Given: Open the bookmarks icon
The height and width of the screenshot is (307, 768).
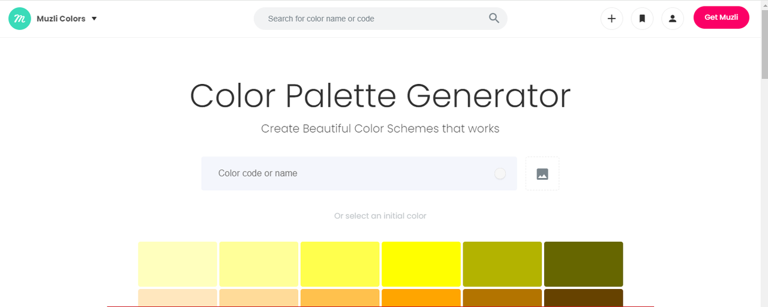Looking at the screenshot, I should pos(642,19).
